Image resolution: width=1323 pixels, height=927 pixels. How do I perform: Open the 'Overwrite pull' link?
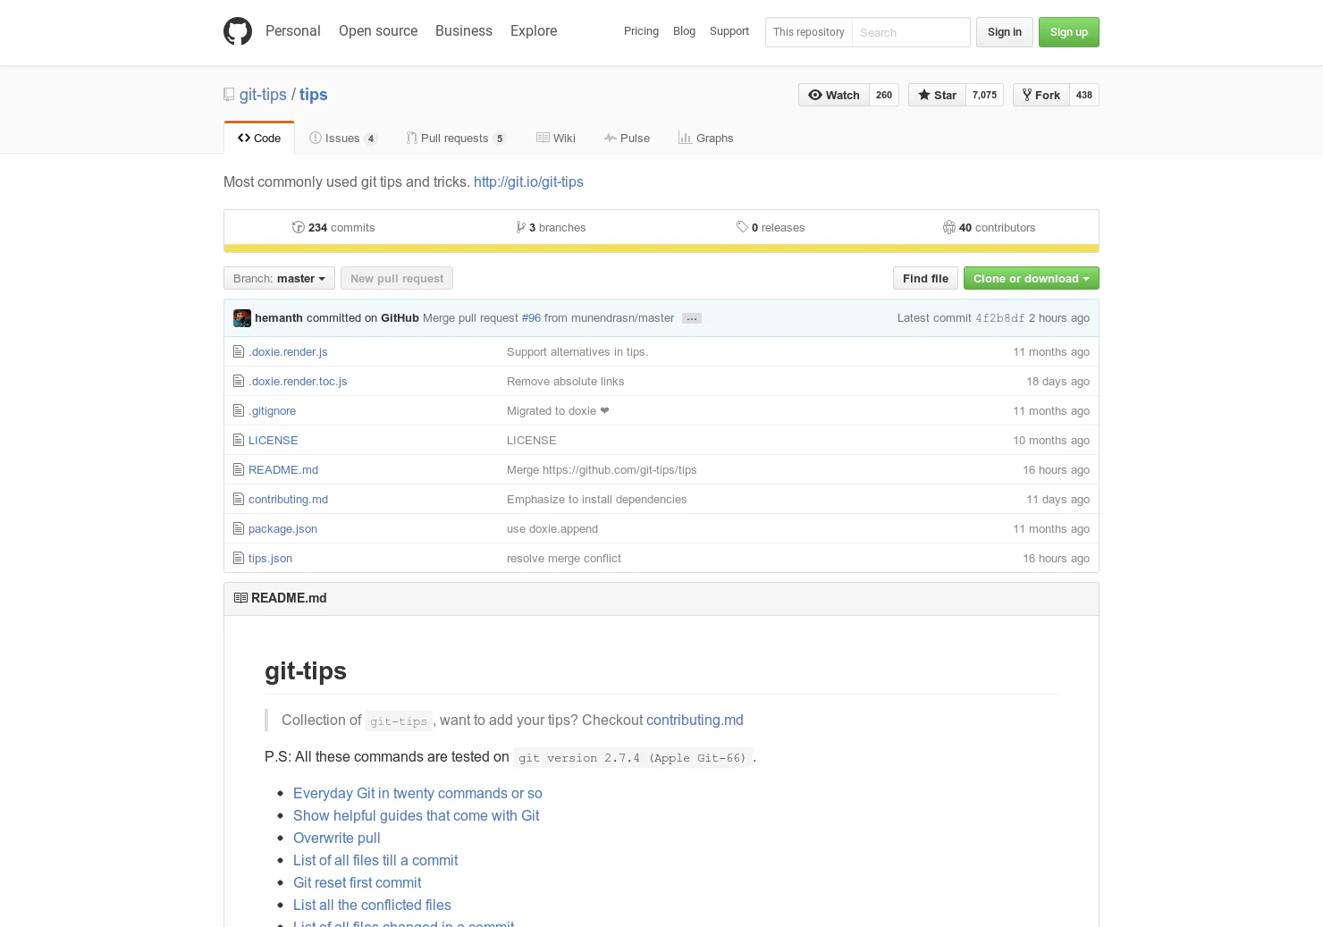tap(337, 838)
